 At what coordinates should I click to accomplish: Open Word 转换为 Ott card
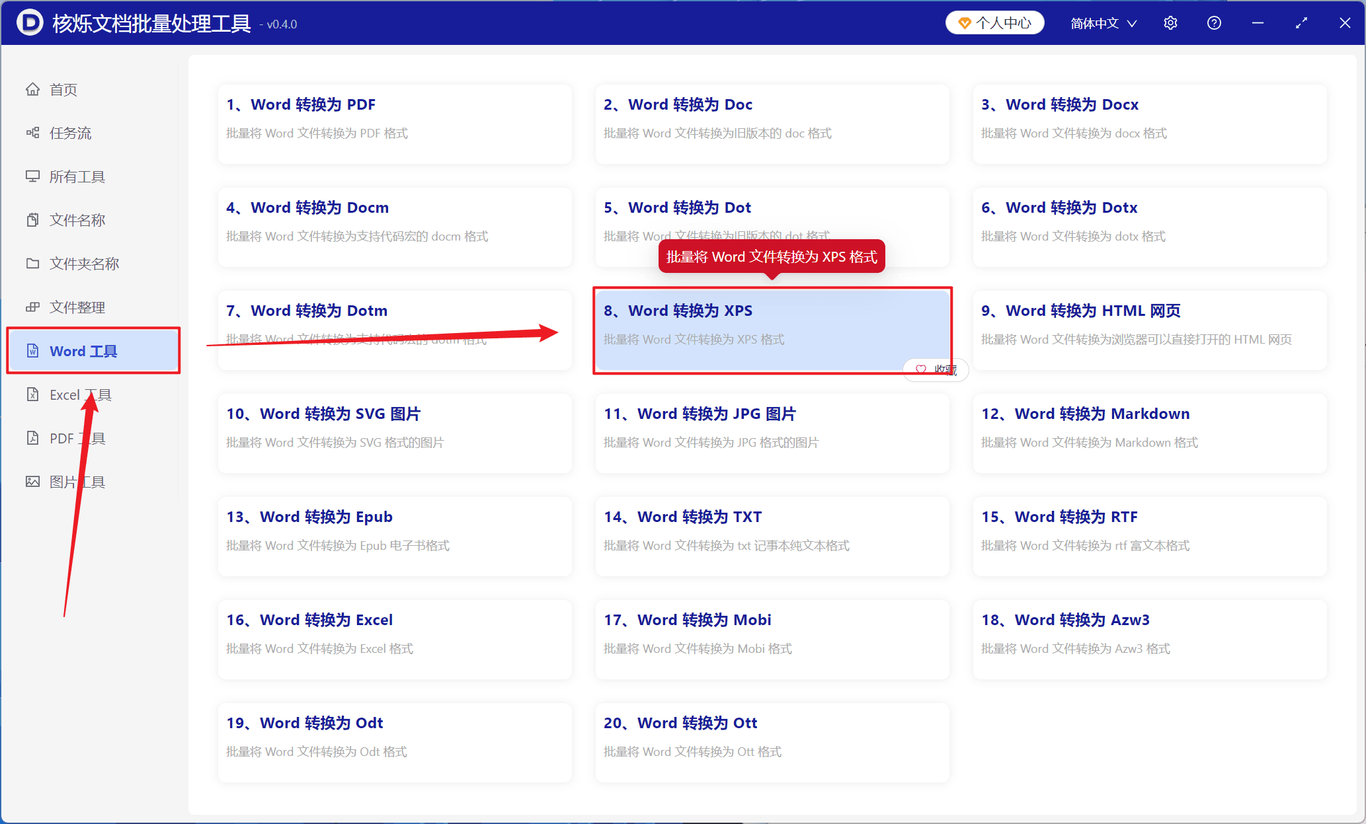(772, 742)
